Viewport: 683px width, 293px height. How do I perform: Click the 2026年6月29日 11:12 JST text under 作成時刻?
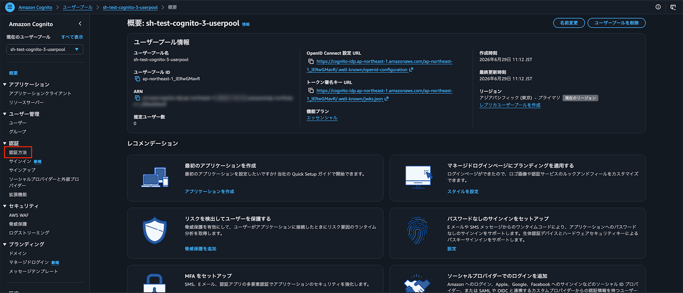point(506,60)
